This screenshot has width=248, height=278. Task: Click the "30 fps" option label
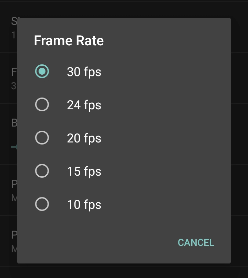tap(84, 72)
